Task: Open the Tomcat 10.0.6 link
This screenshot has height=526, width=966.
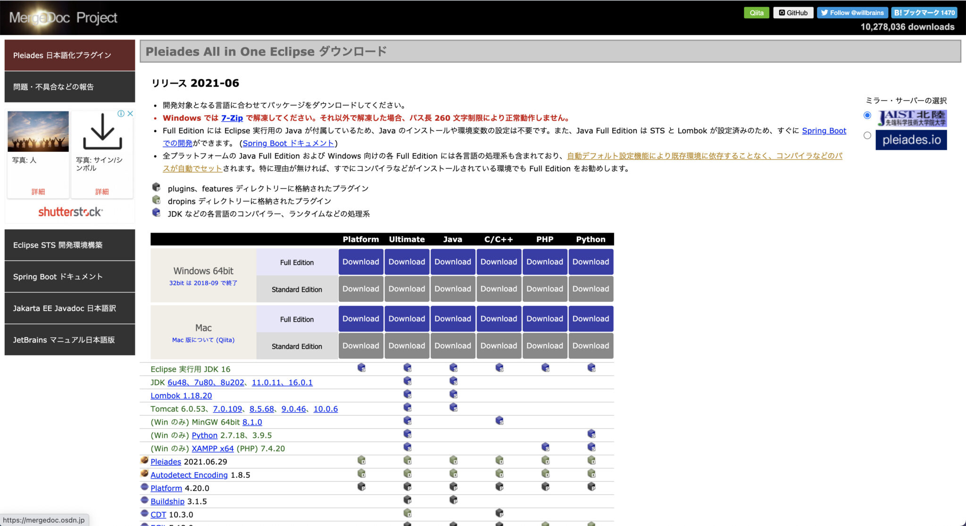Action: pyautogui.click(x=325, y=409)
